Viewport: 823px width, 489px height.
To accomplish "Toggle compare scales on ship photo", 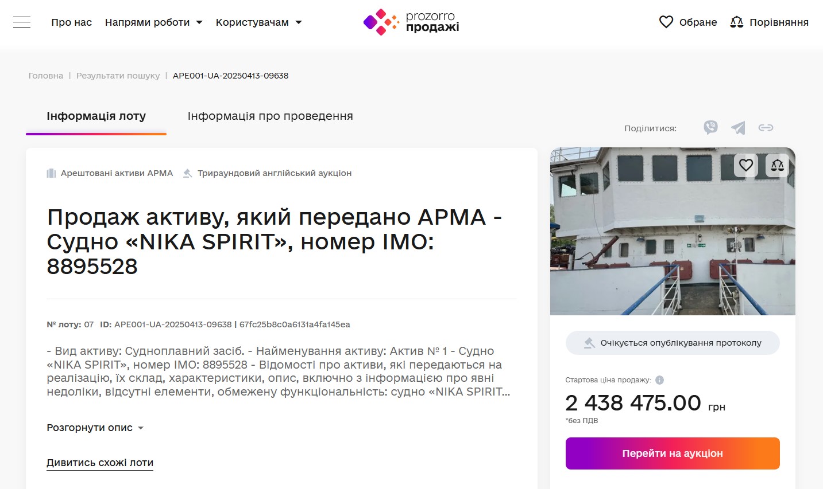I will coord(777,165).
